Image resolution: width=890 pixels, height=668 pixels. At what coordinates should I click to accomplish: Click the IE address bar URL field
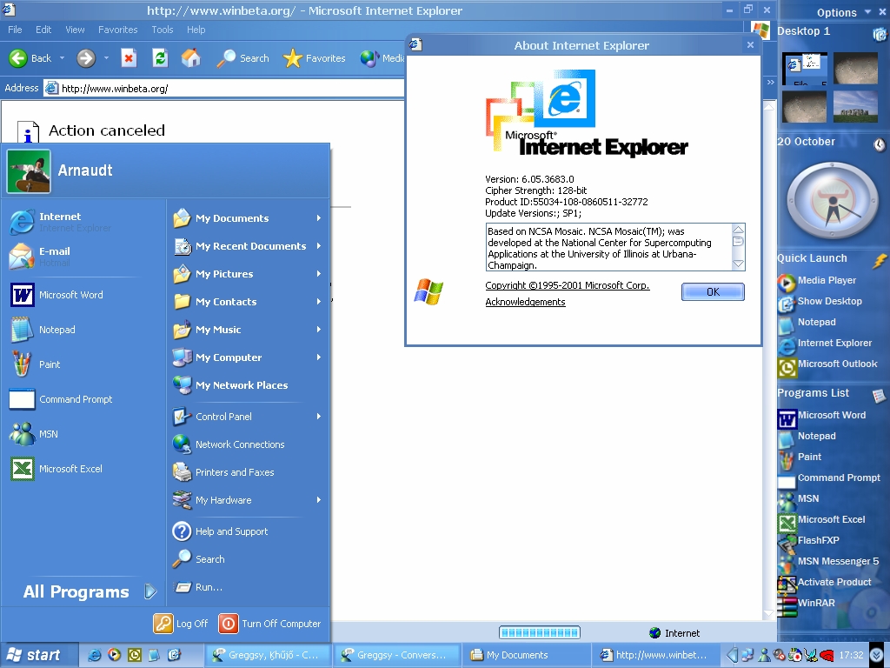(x=226, y=88)
